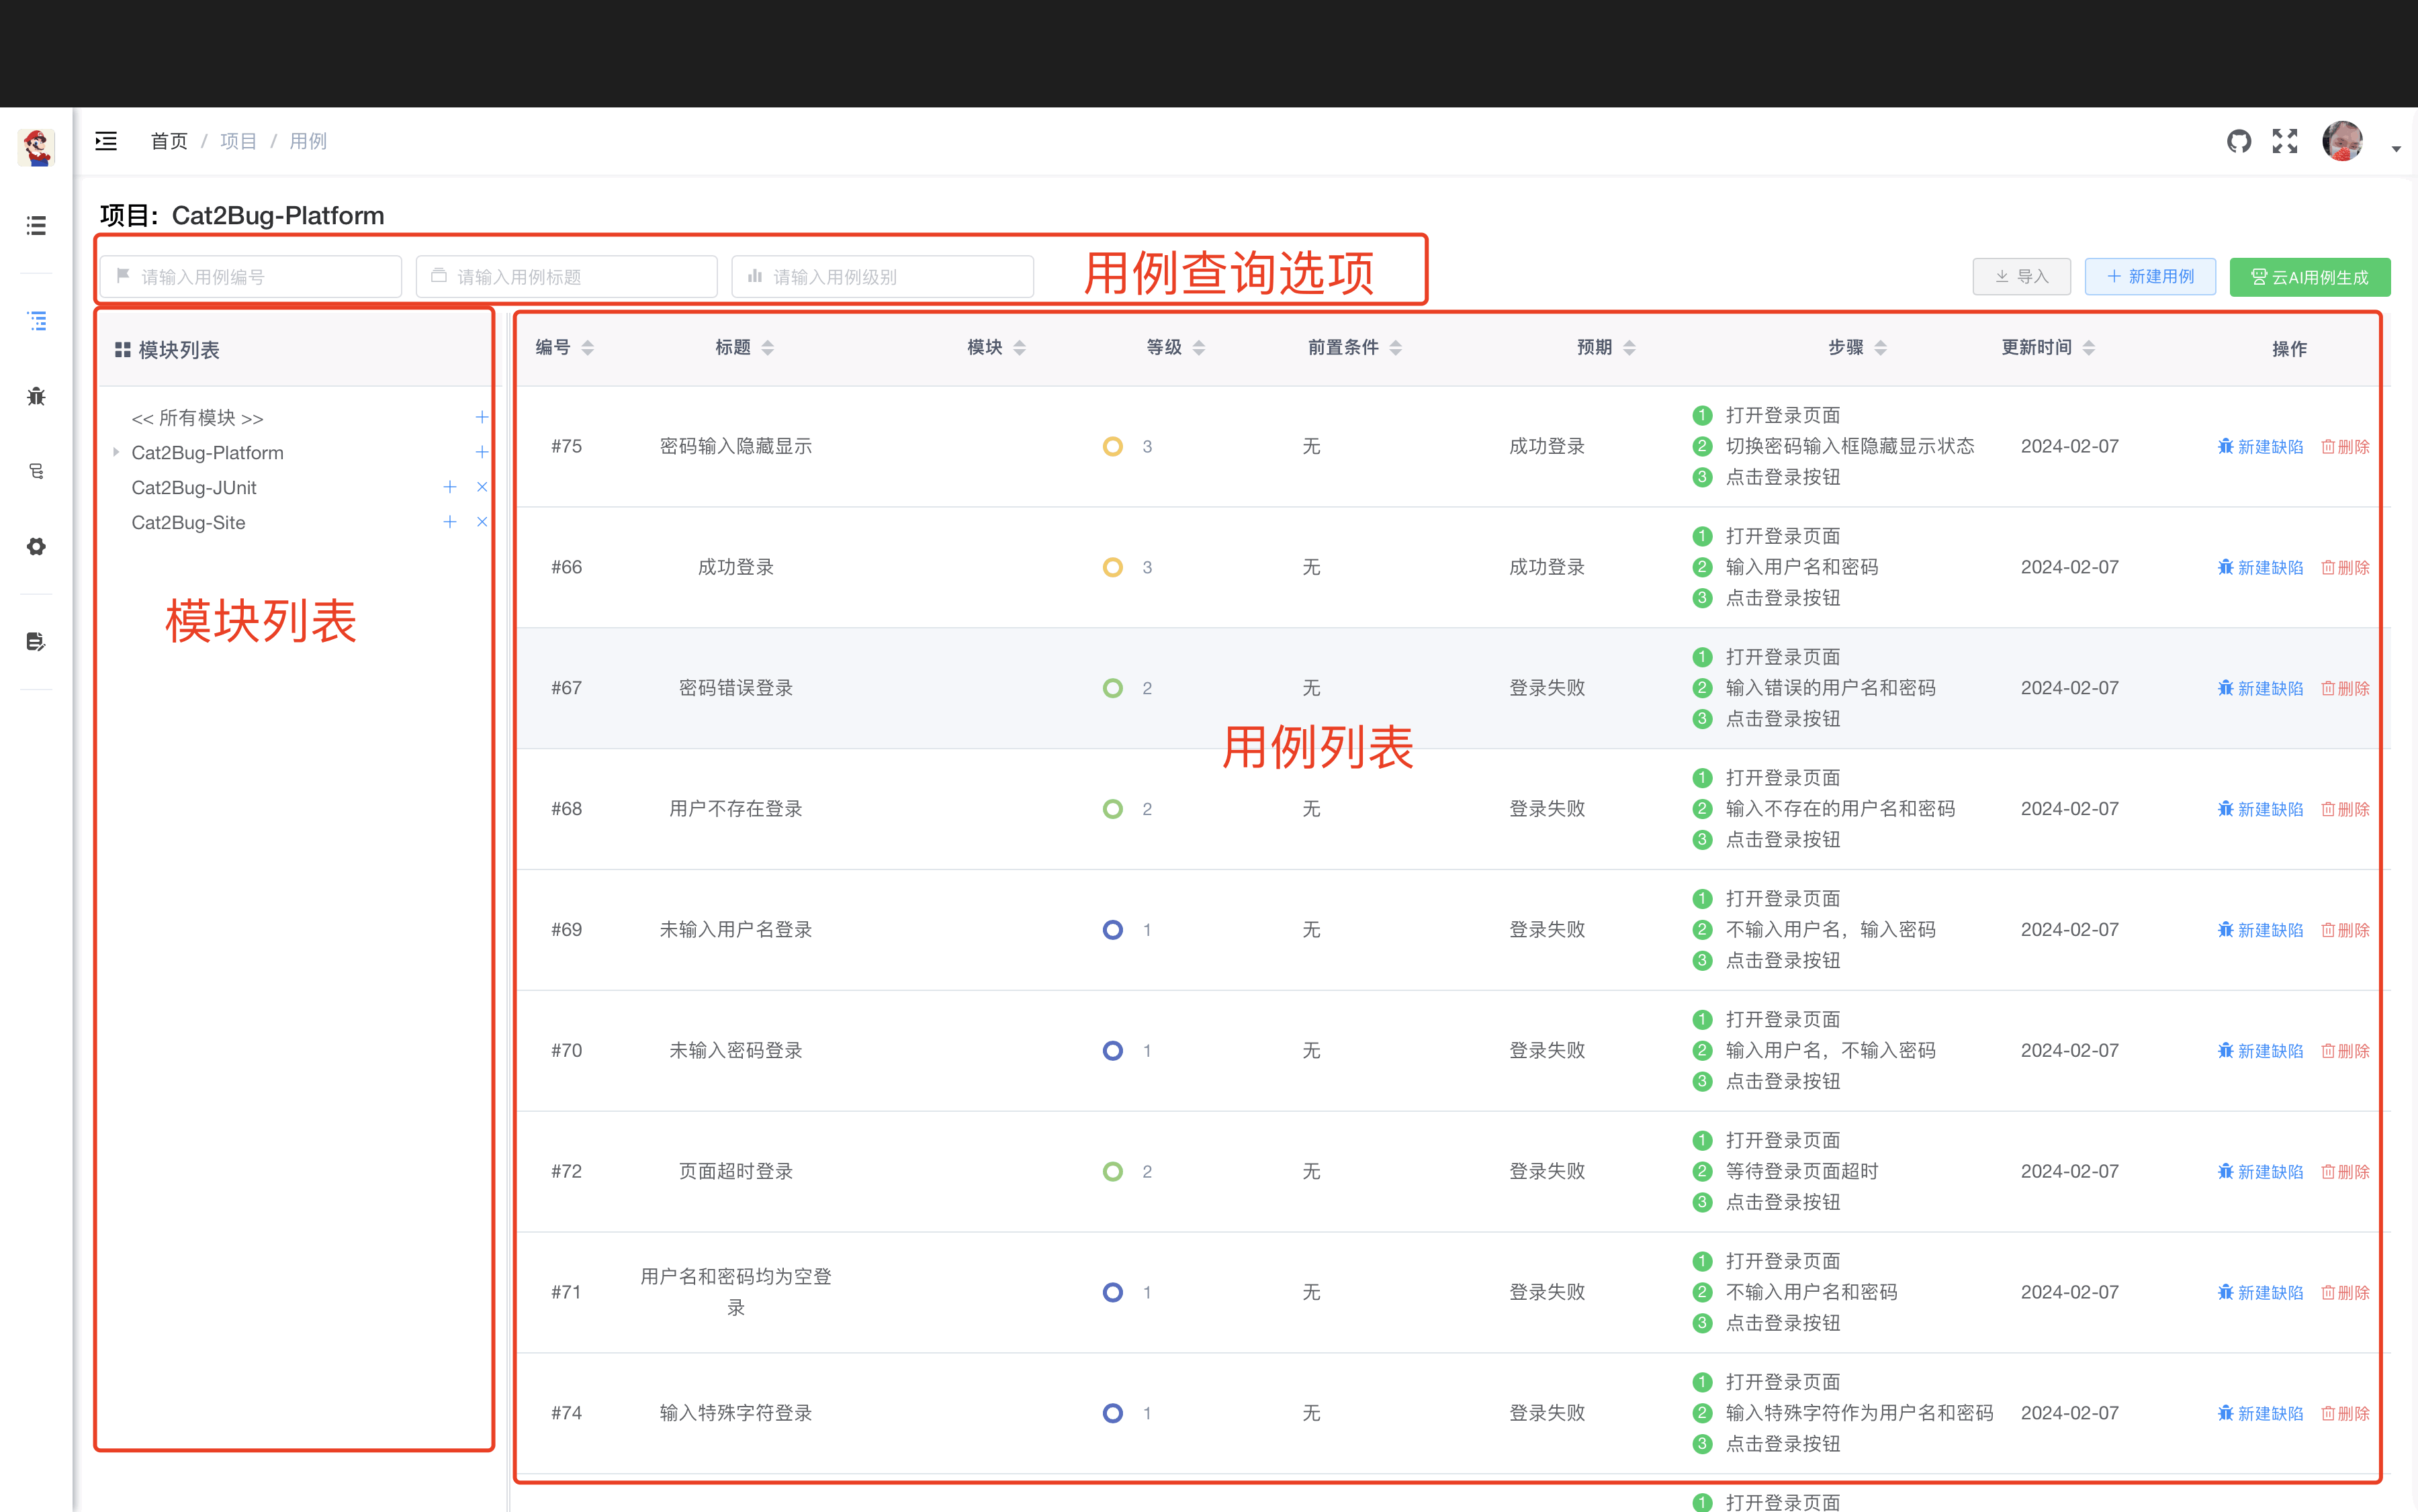This screenshot has height=1512, width=2418.
Task: Select Cat2Bug-Site module
Action: point(188,522)
